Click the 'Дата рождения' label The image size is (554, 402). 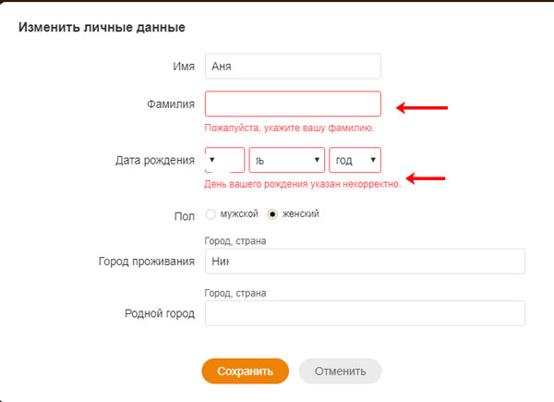coord(154,161)
